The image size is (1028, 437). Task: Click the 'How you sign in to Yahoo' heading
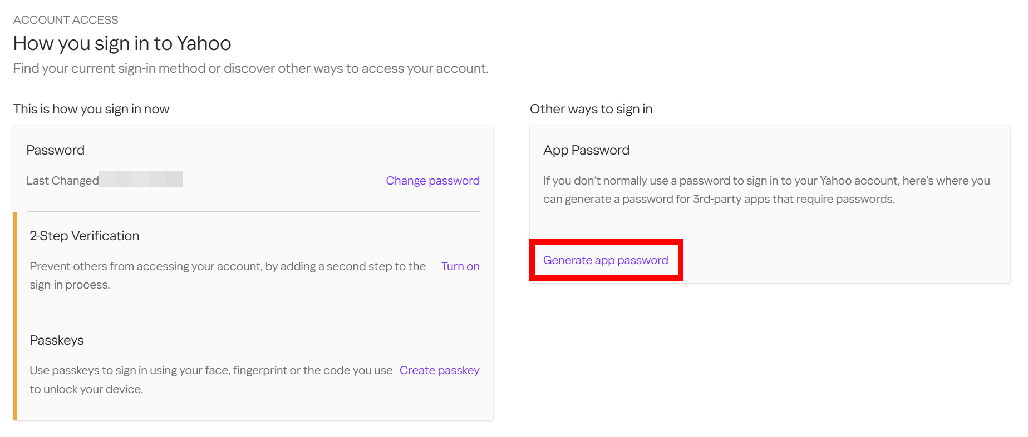[122, 43]
